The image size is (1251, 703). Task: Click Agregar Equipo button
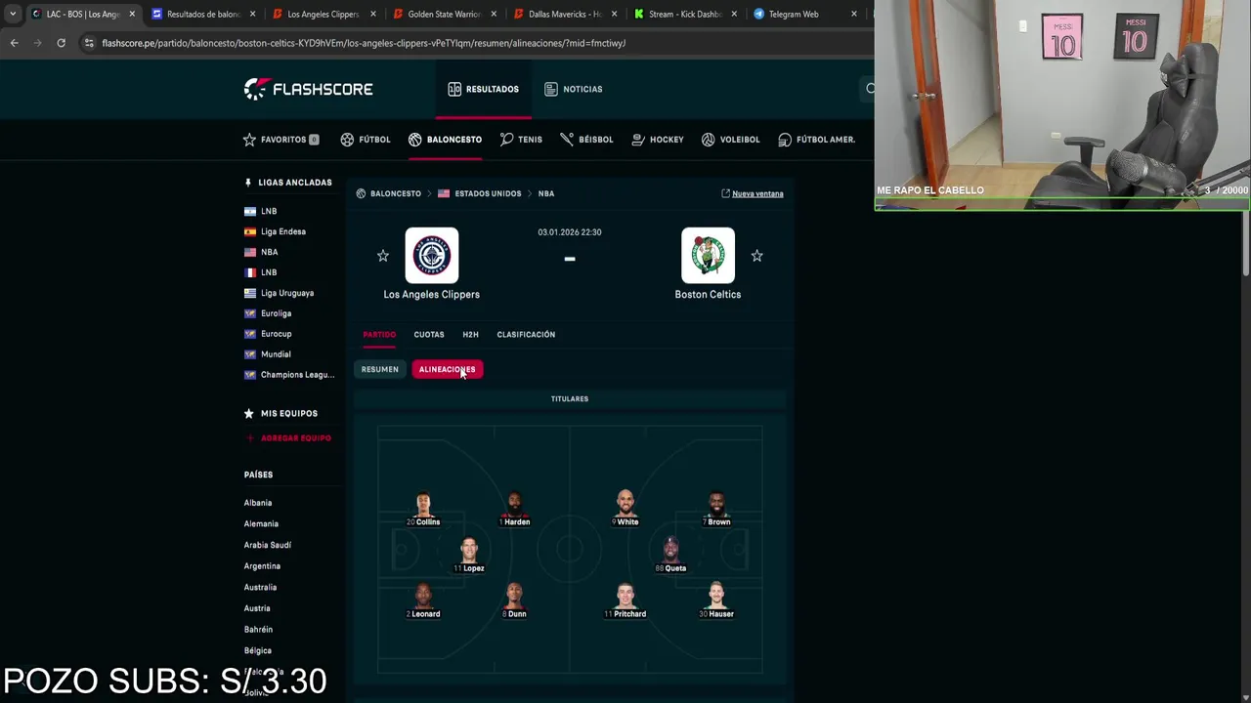click(x=288, y=438)
